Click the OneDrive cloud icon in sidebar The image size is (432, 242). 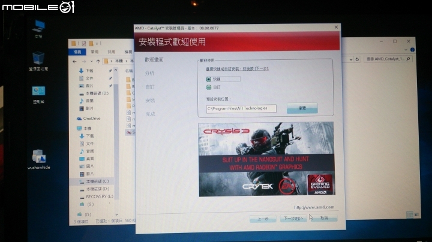pos(79,119)
